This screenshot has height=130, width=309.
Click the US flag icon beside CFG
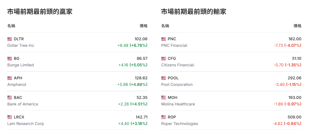point(164,59)
